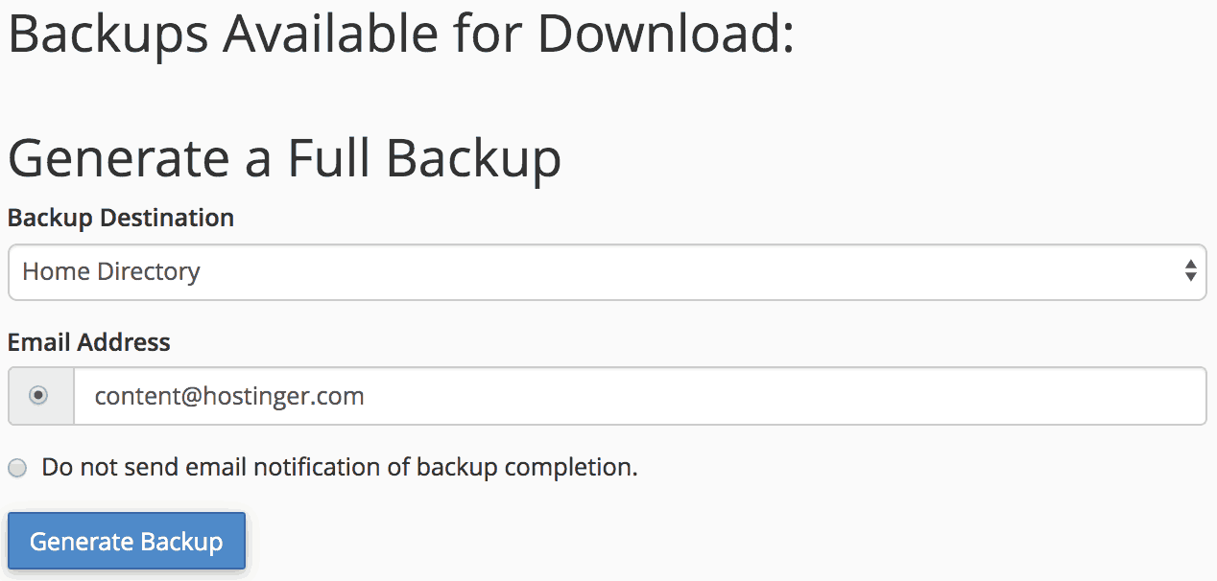The image size is (1217, 581).
Task: Click the word 'Backups' in top heading
Action: 107,34
